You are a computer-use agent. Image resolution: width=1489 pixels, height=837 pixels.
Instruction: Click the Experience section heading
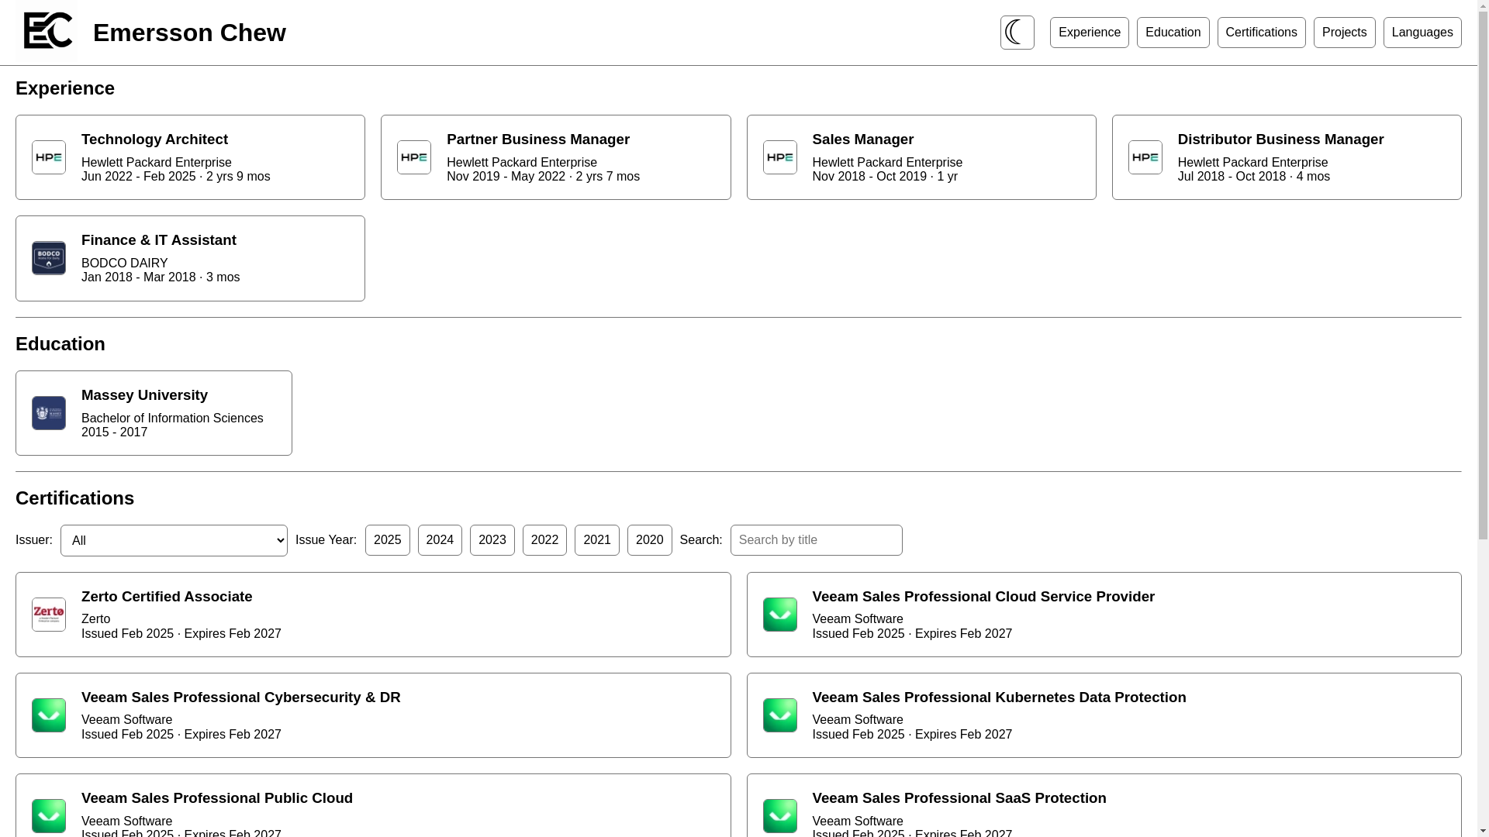point(65,88)
